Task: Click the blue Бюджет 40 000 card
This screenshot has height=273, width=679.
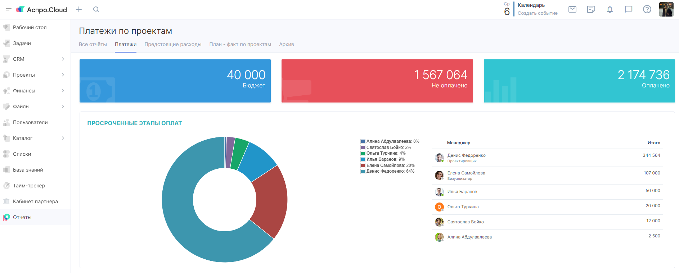Action: point(175,81)
